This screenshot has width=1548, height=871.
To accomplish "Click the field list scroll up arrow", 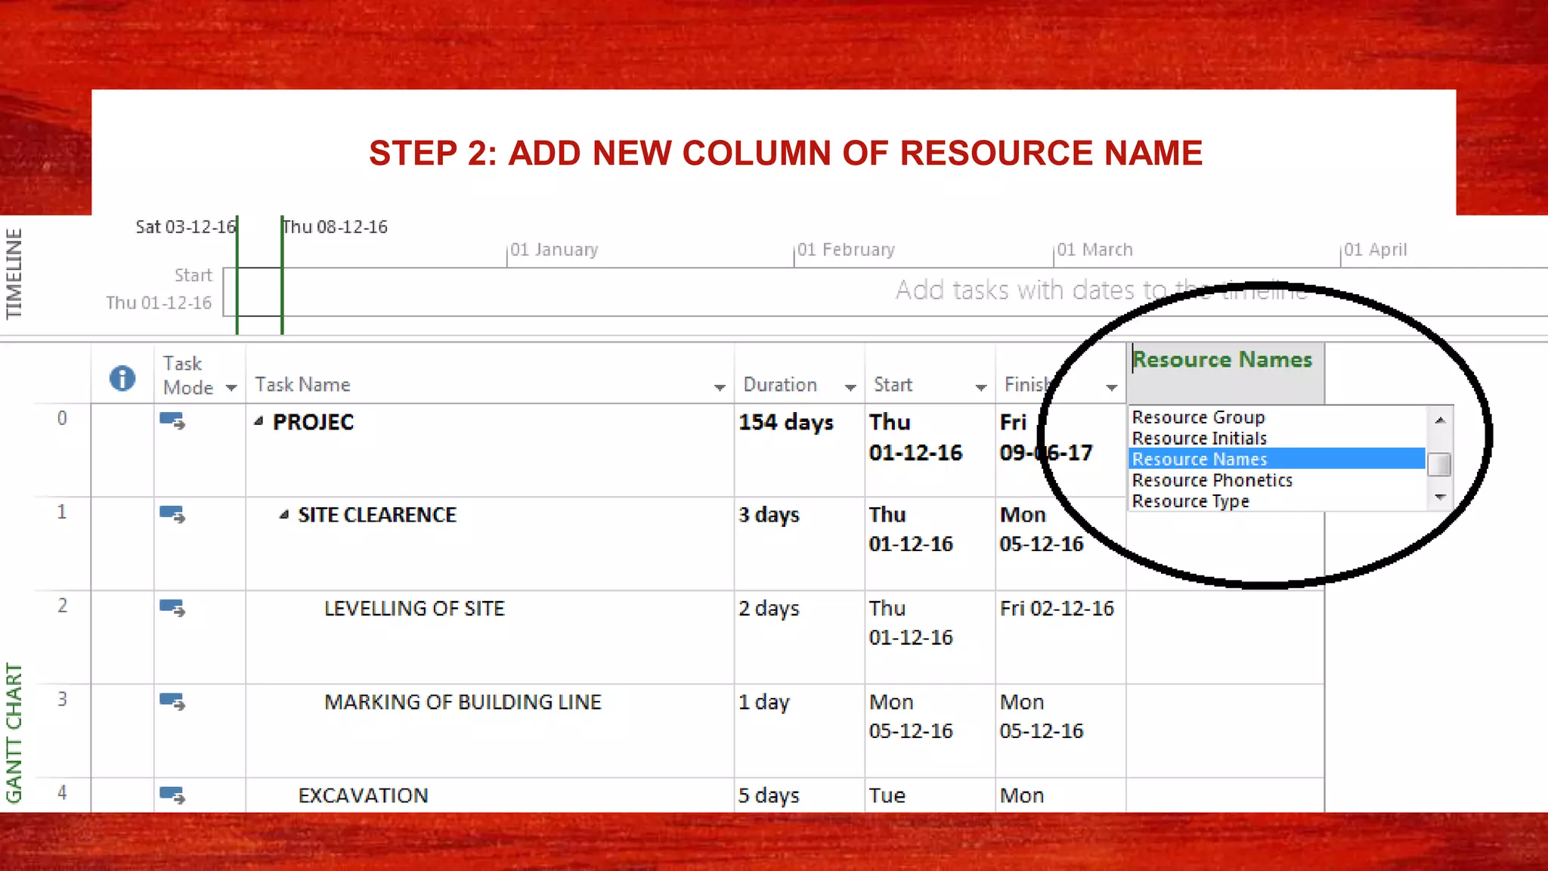I will point(1440,420).
